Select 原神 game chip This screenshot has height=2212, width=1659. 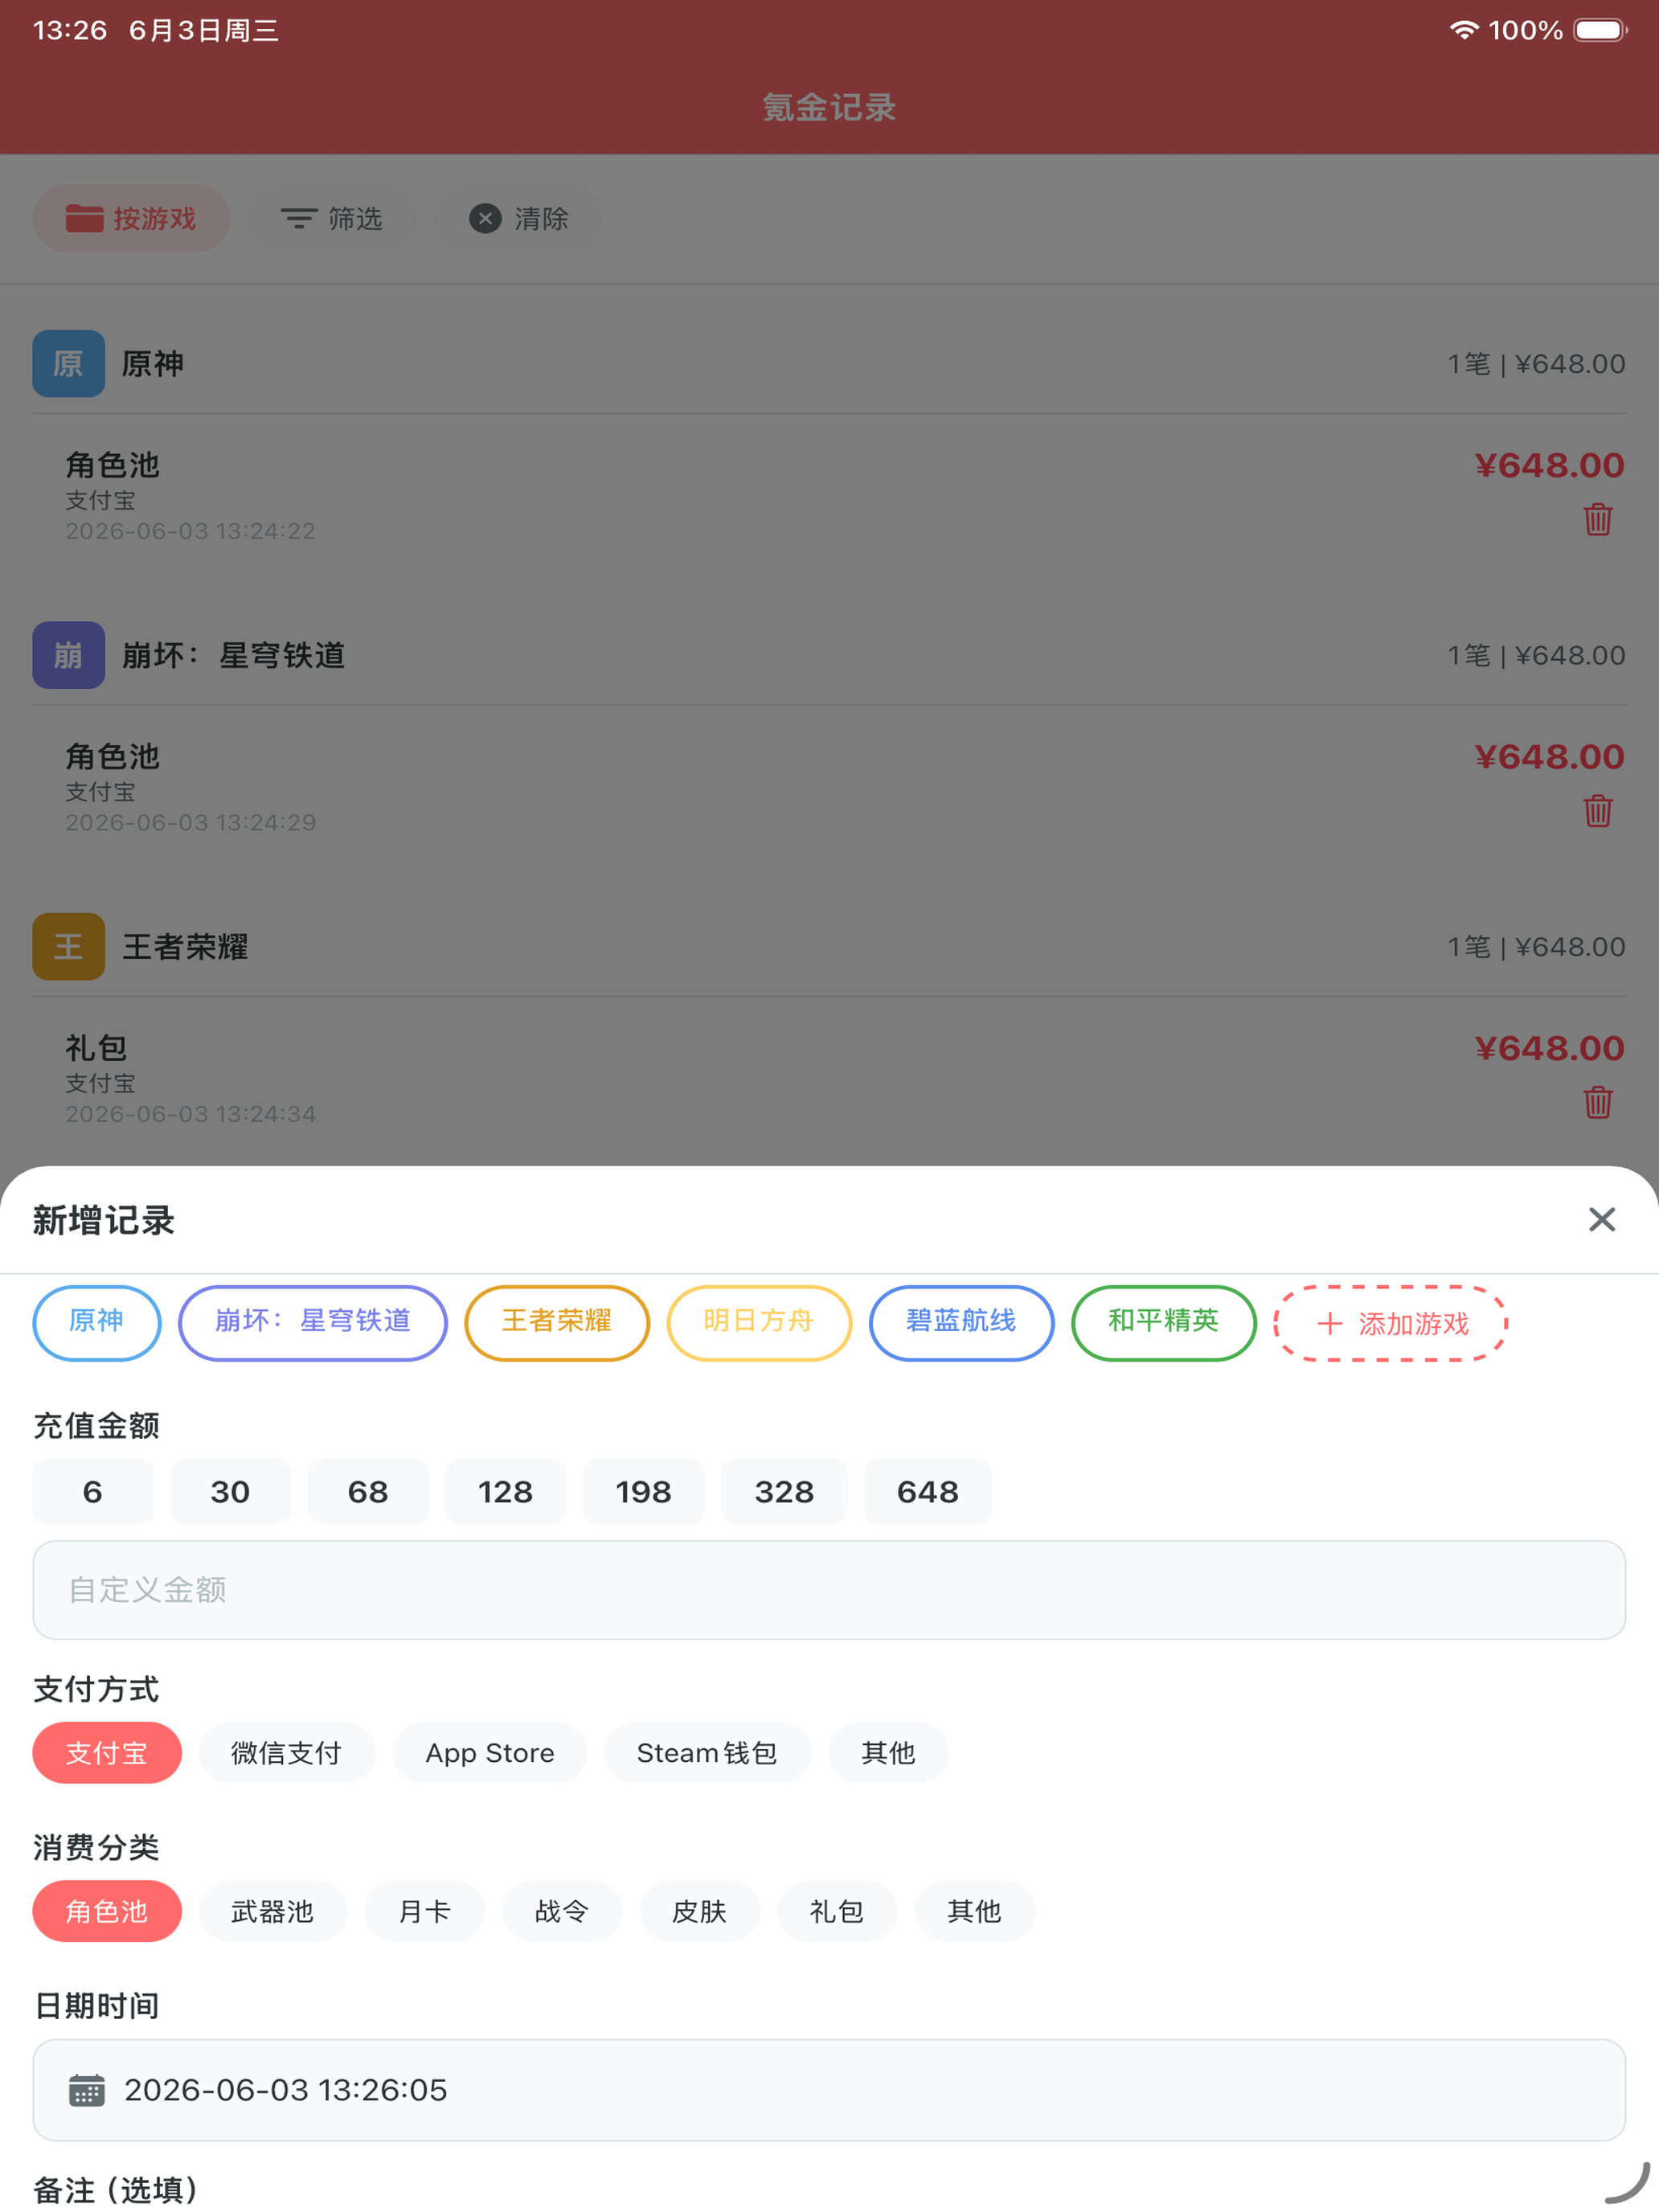click(97, 1322)
